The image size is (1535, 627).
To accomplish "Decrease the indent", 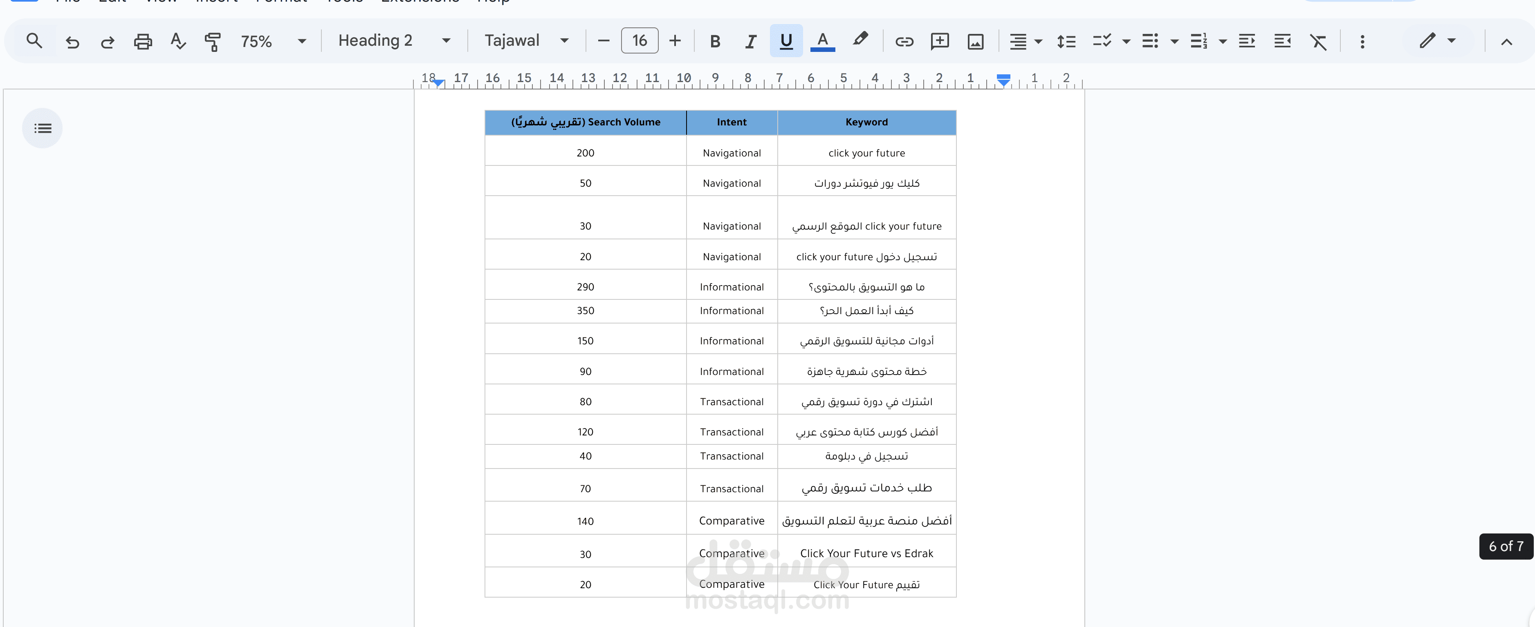I will 1247,41.
